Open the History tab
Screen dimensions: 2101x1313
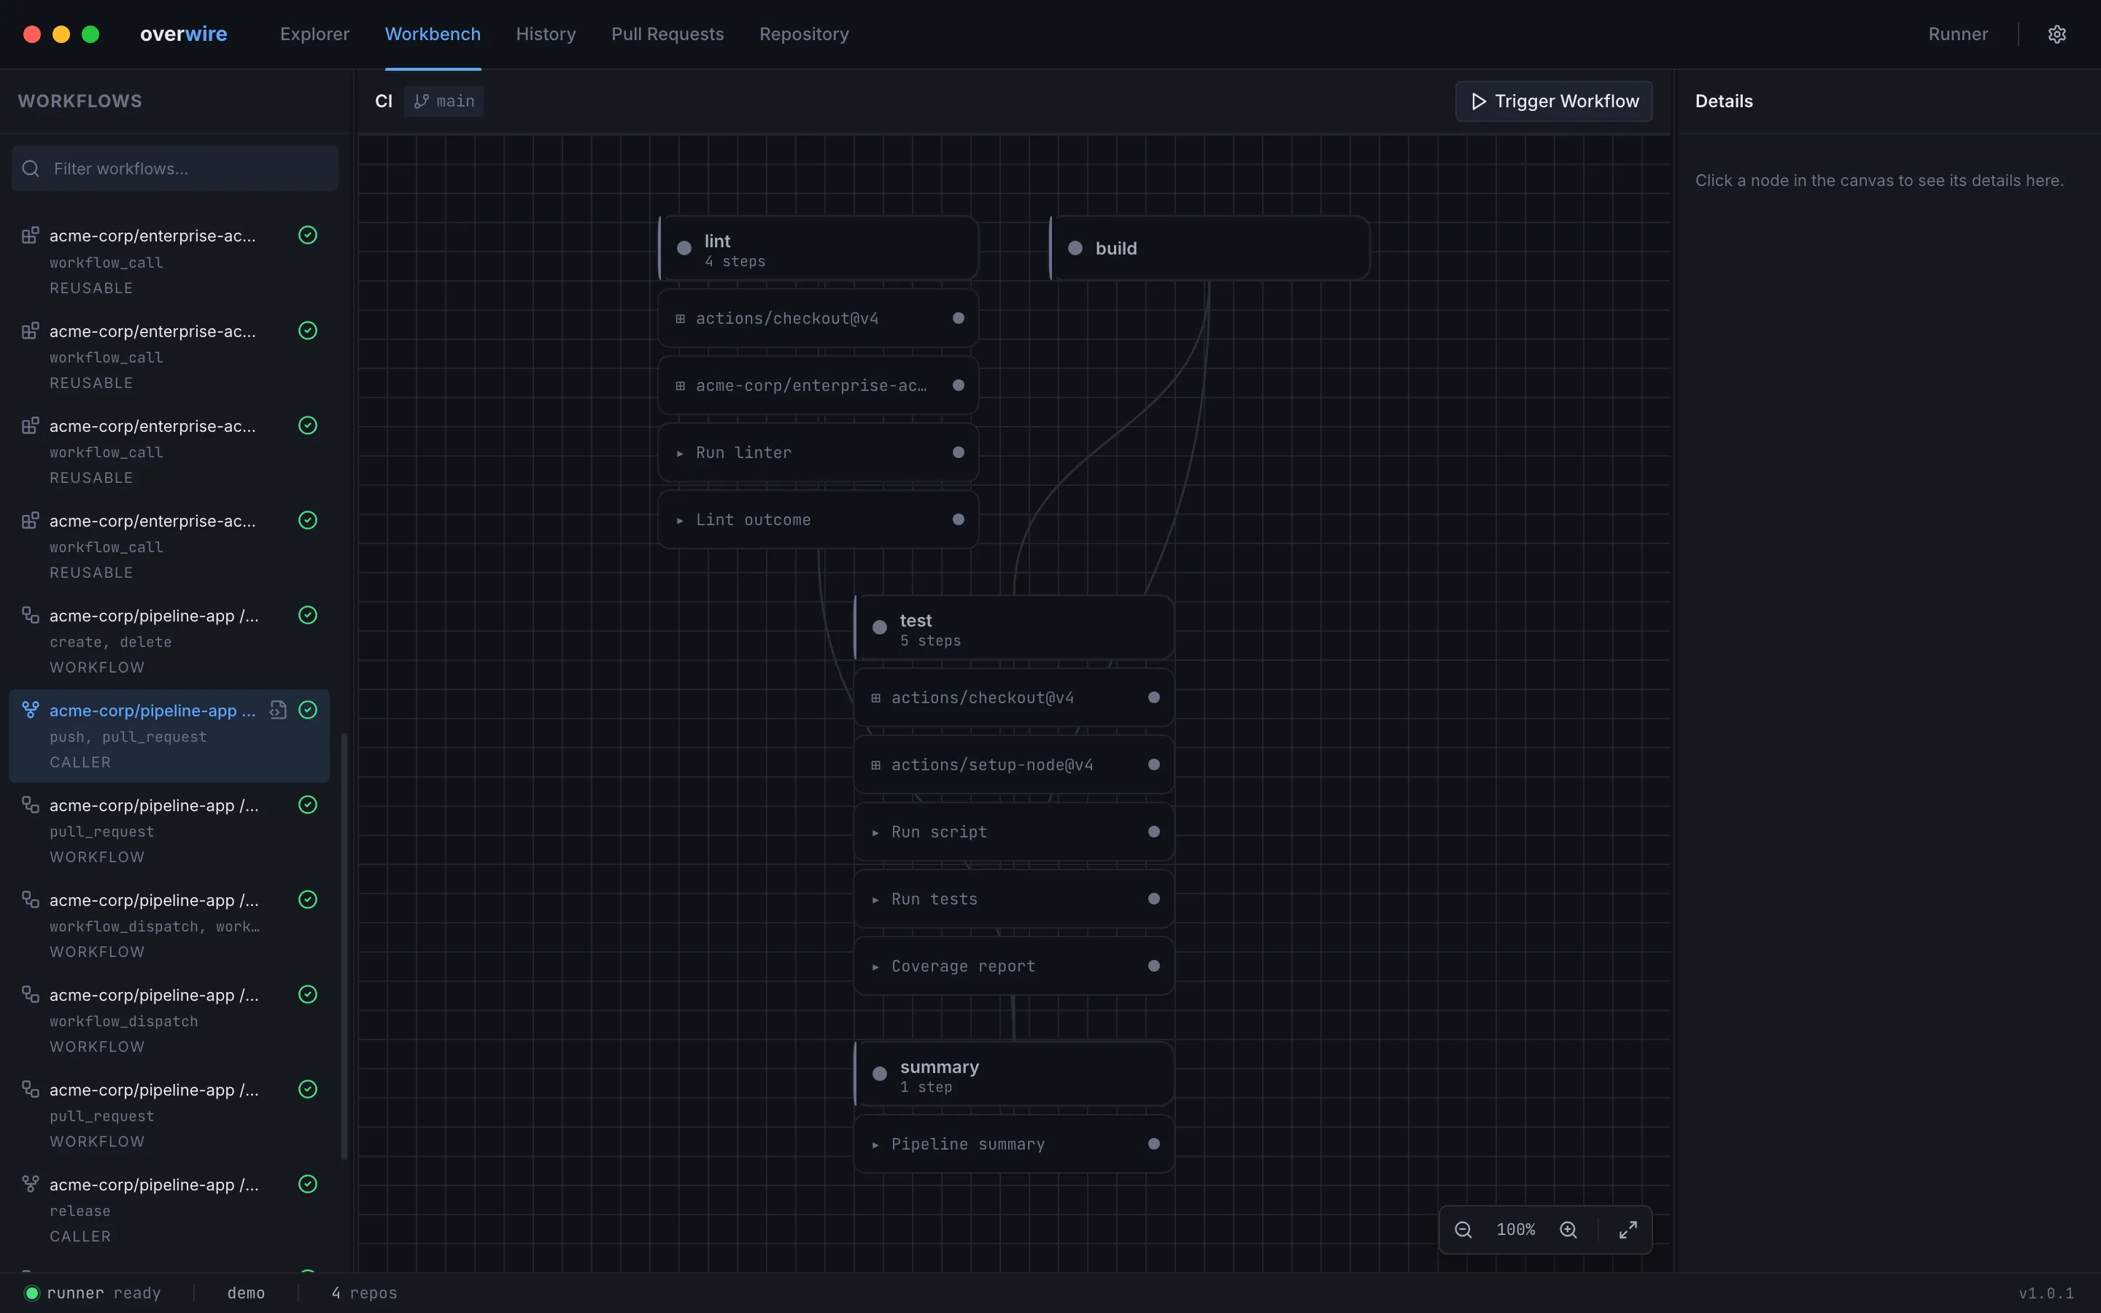[545, 34]
